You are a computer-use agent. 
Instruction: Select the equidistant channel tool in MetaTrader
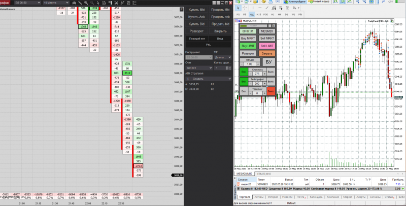tap(274, 8)
